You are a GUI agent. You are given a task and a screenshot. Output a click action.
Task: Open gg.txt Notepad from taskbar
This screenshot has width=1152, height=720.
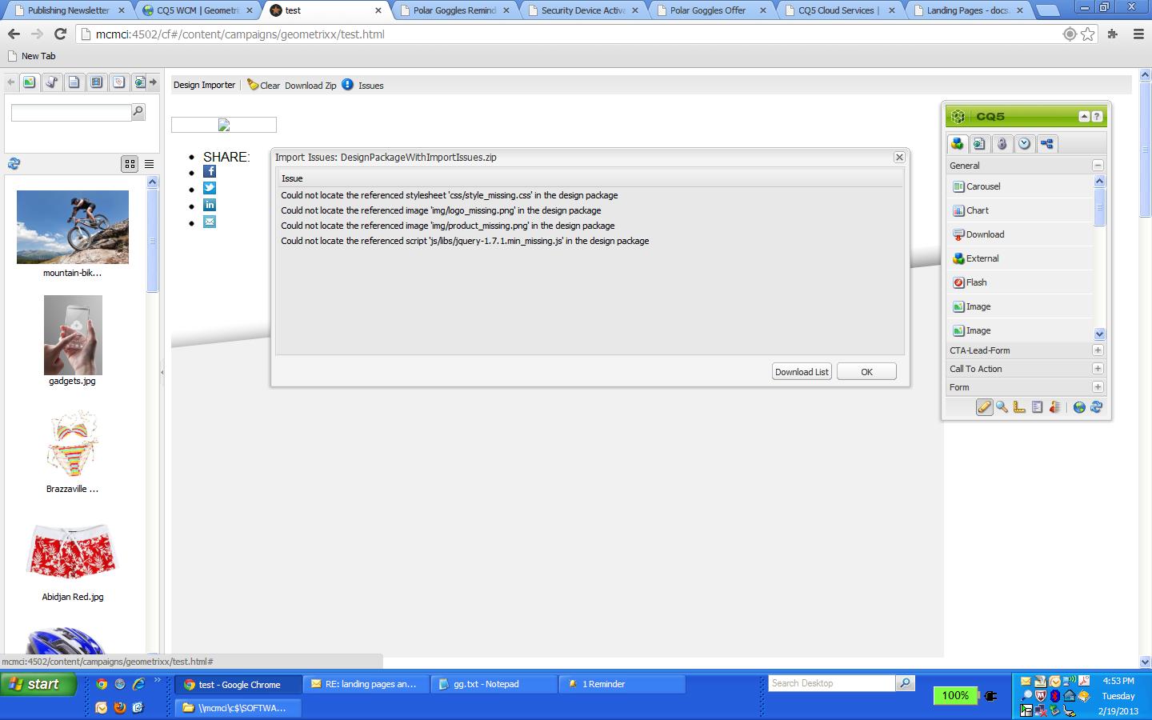pyautogui.click(x=494, y=684)
